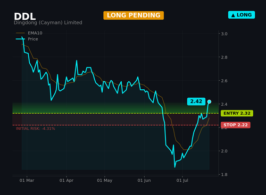266x195 pixels.
Task: Click the EMA10 legend entry
Action: click(x=29, y=33)
